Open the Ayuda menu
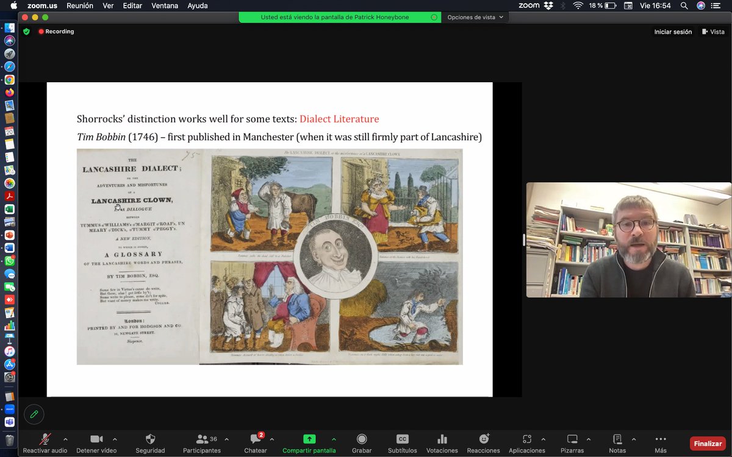The image size is (732, 457). coord(197,5)
